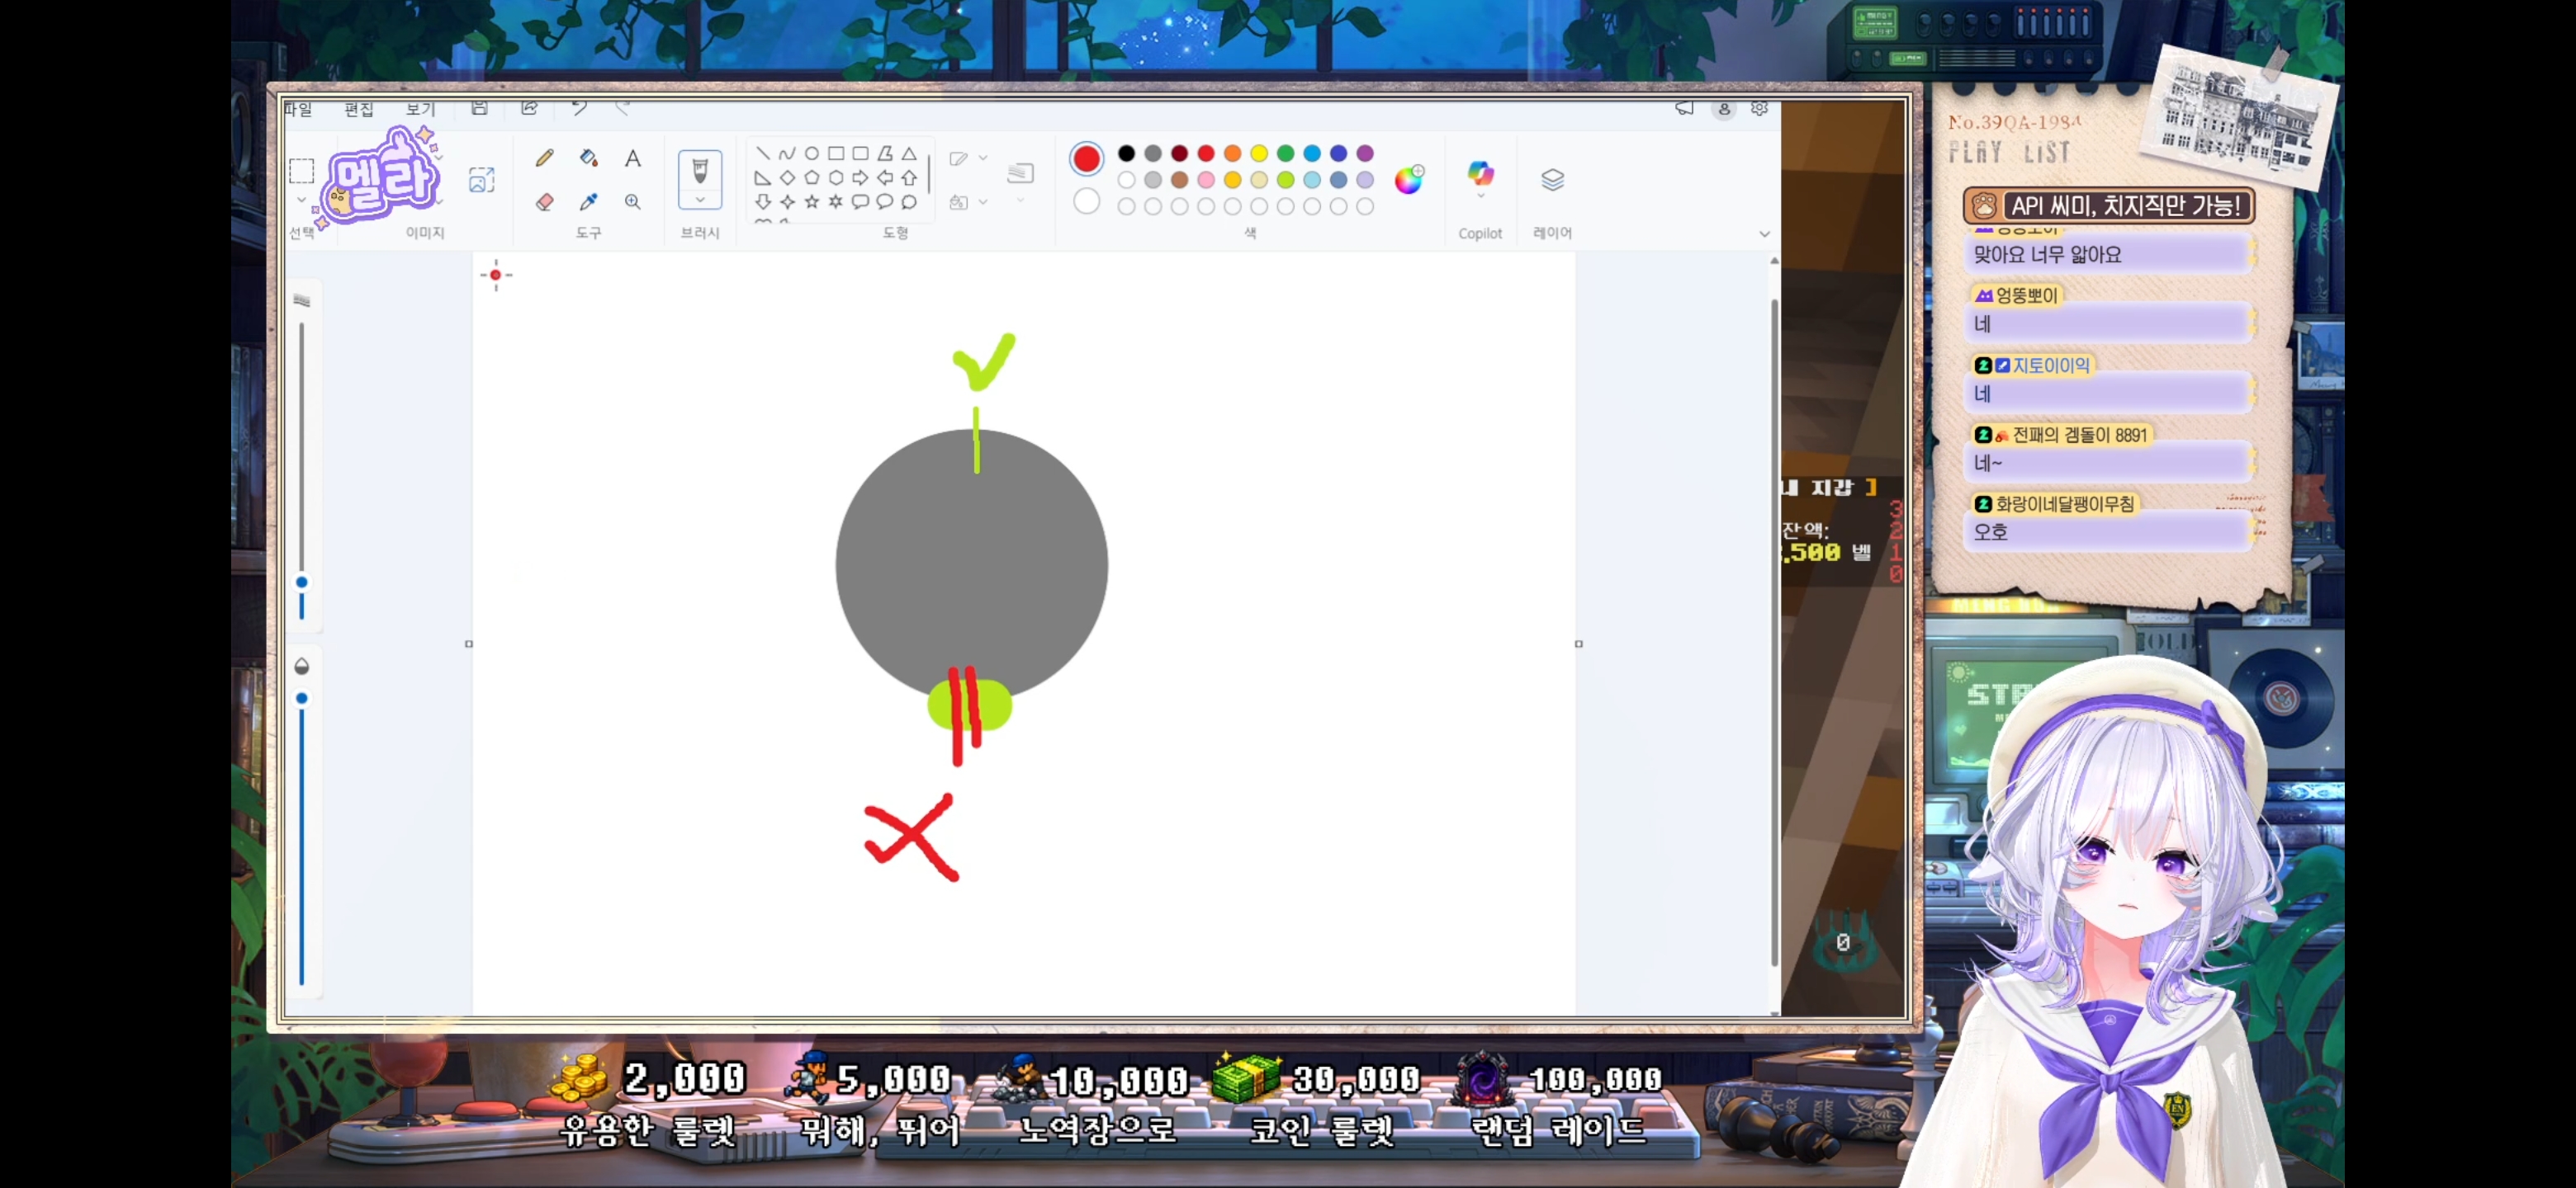Image resolution: width=2576 pixels, height=1188 pixels.
Task: Select the Pencil tool in Paint
Action: (x=544, y=158)
